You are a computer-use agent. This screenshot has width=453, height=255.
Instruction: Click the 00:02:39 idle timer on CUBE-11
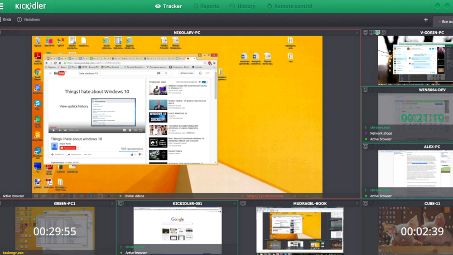422,231
